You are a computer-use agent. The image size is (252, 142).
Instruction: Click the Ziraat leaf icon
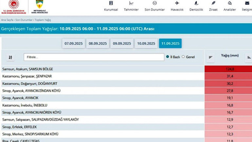click(x=213, y=3)
